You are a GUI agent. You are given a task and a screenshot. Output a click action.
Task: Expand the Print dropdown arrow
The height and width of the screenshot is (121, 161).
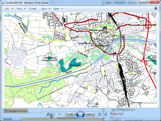click(25, 8)
